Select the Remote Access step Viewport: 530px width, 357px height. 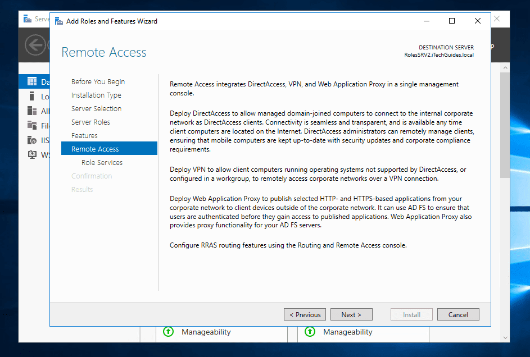click(x=109, y=149)
